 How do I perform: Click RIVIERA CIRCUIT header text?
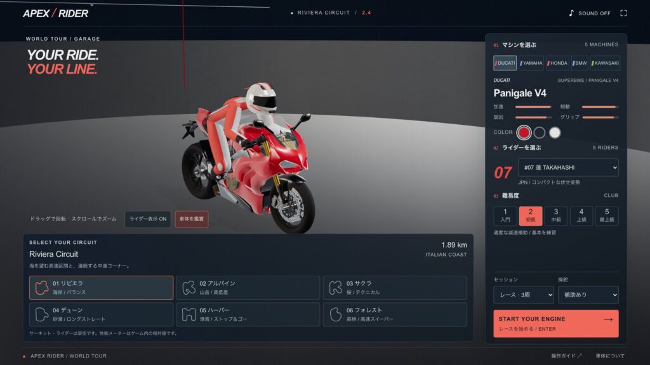tap(323, 13)
